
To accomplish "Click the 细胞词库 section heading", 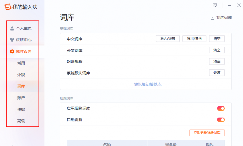I will 67,98.
